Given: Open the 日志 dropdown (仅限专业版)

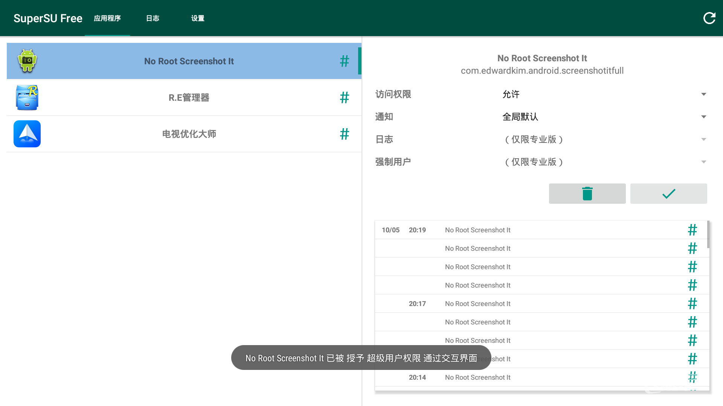Looking at the screenshot, I should (x=605, y=139).
